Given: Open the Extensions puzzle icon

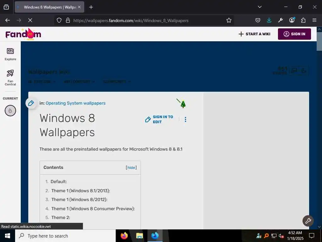Looking at the screenshot, I should click(x=303, y=20).
